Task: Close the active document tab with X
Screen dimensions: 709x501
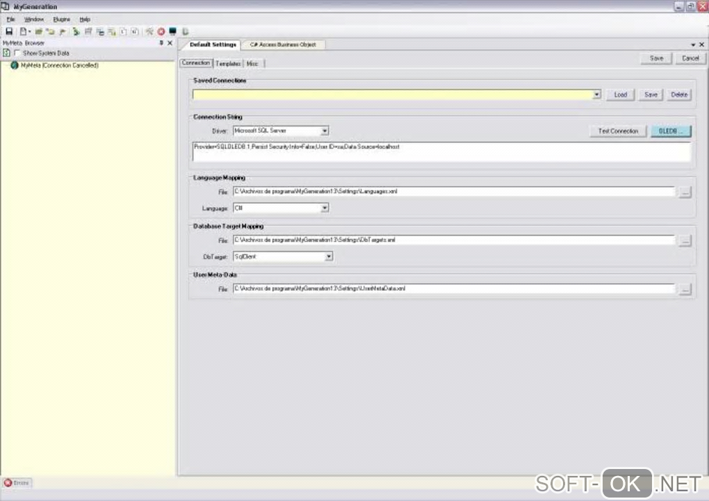Action: pyautogui.click(x=702, y=44)
